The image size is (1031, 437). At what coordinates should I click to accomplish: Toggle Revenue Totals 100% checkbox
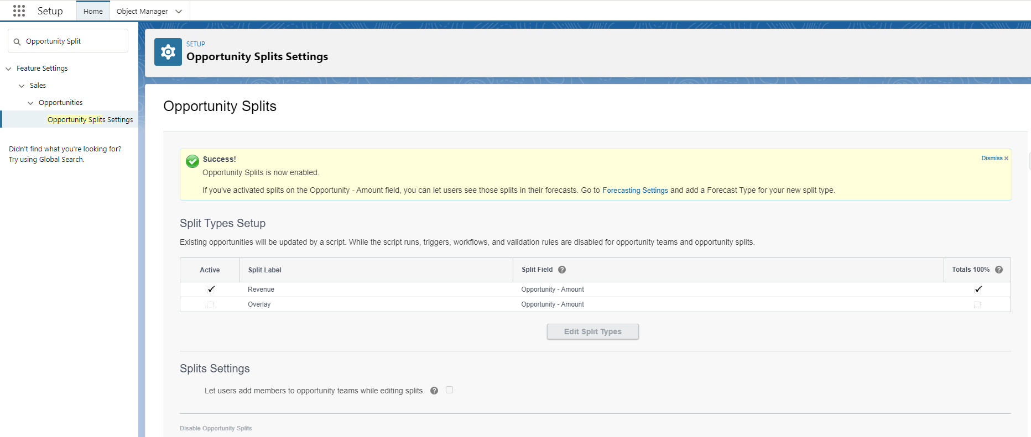tap(978, 289)
